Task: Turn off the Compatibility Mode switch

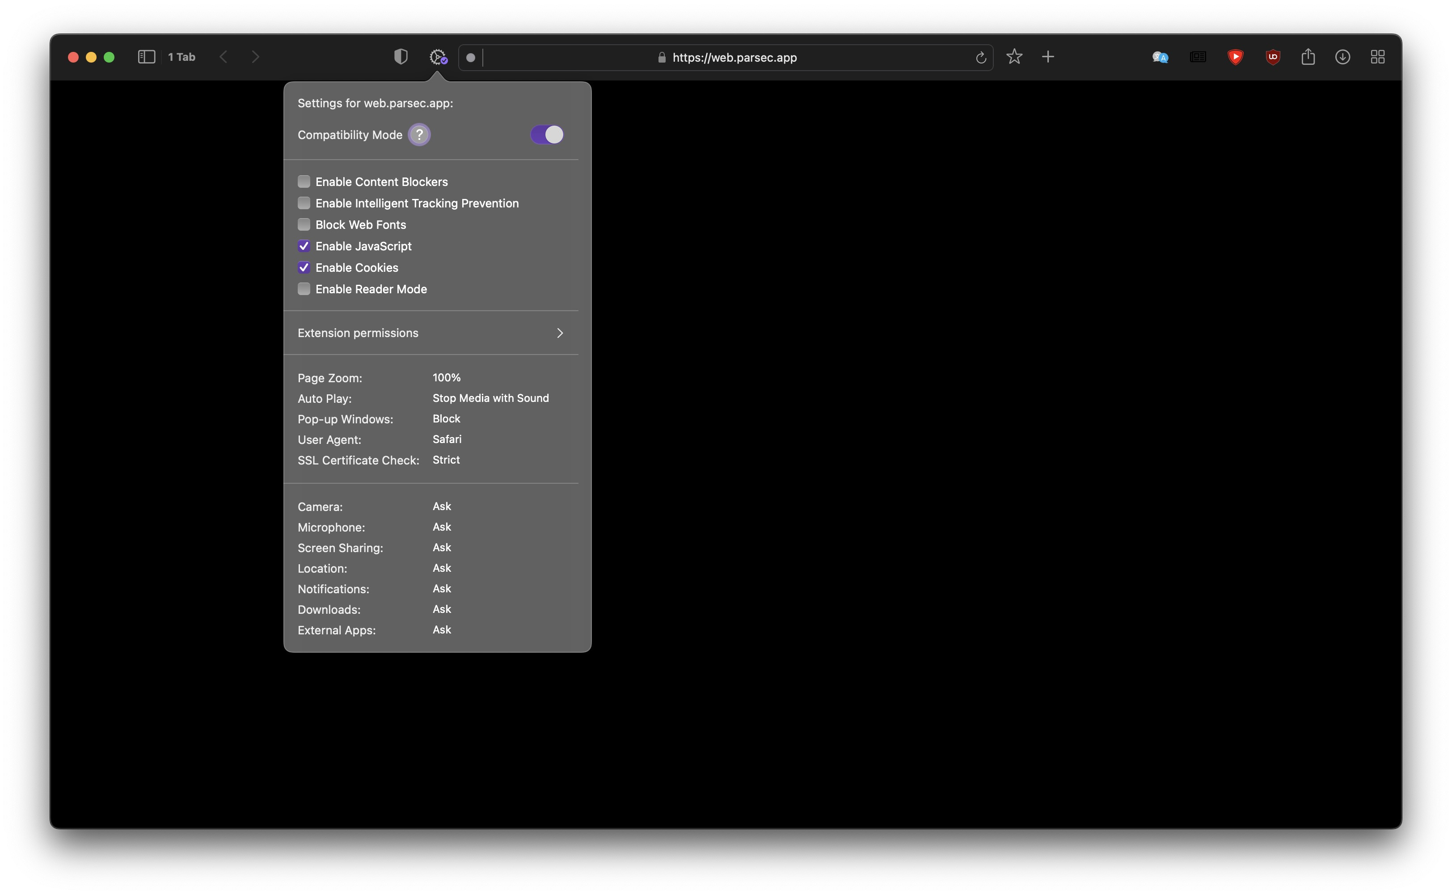Action: tap(546, 135)
